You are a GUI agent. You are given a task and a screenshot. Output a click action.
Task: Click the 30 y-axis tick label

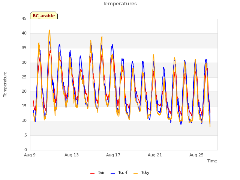pyautogui.click(x=24, y=63)
